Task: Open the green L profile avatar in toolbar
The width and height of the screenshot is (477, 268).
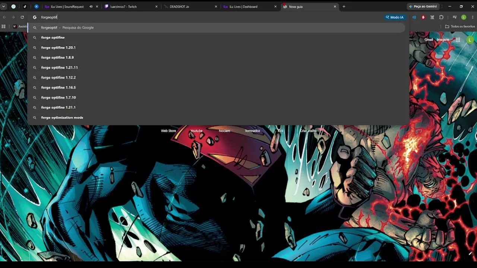Action: tap(464, 17)
